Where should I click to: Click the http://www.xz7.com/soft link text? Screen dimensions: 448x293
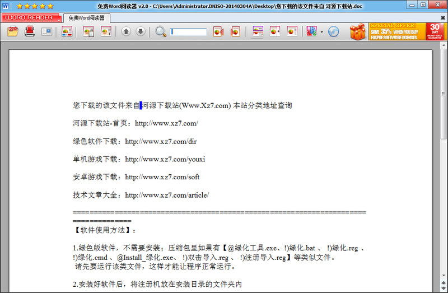coord(162,177)
